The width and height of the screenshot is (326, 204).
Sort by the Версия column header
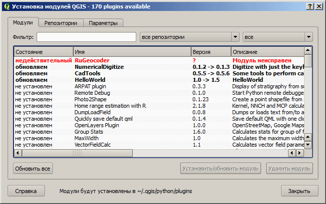click(211, 52)
